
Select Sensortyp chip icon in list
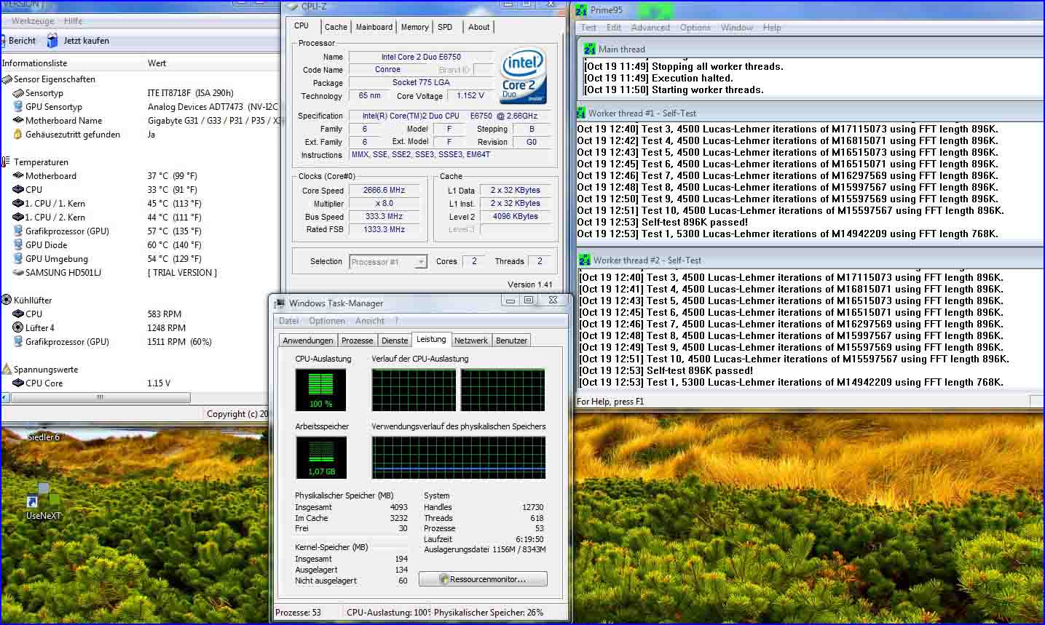(x=18, y=93)
